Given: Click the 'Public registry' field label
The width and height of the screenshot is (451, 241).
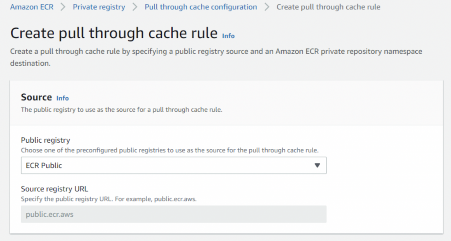Looking at the screenshot, I should pyautogui.click(x=45, y=140).
